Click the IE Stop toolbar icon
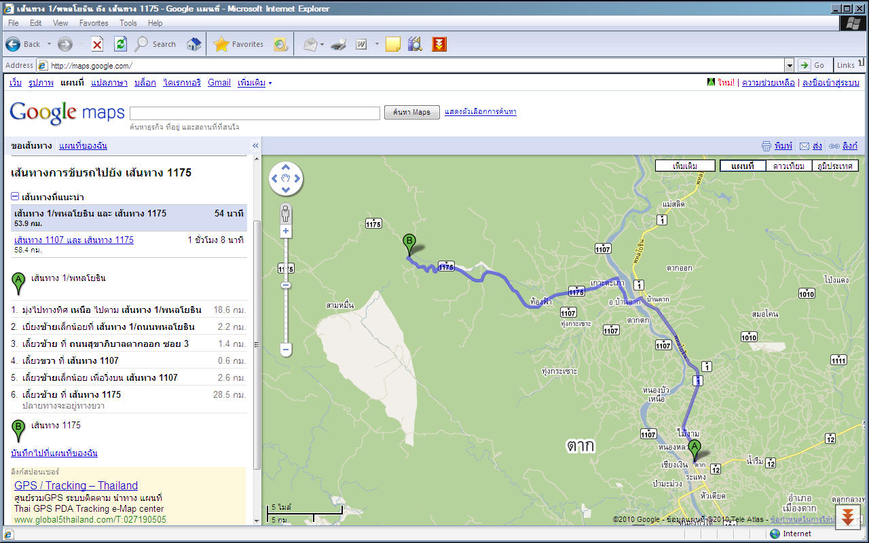 (97, 44)
